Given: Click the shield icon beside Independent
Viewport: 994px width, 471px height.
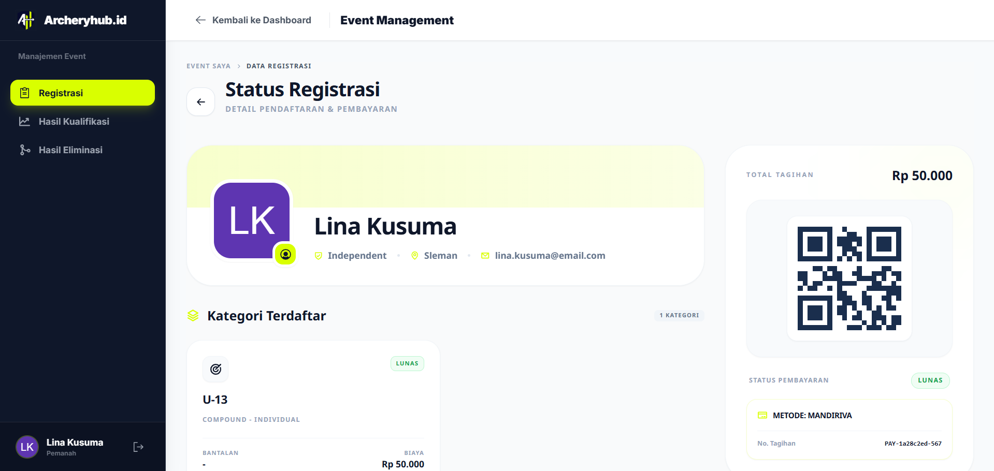Looking at the screenshot, I should 318,255.
